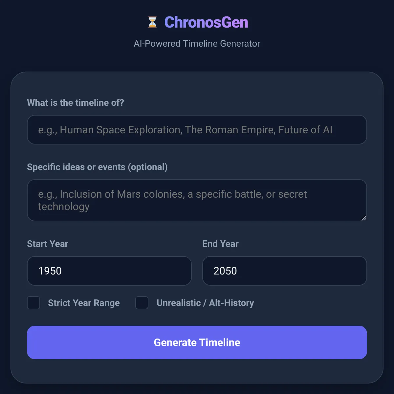Click the End Year label
The width and height of the screenshot is (394, 394).
220,244
